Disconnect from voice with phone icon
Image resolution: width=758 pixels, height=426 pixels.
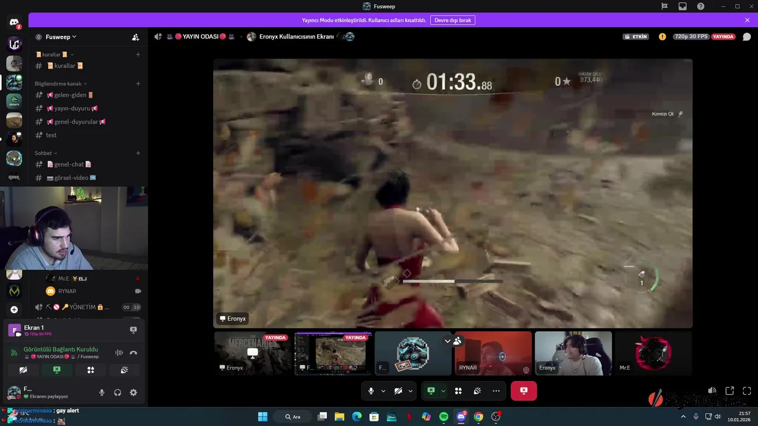(133, 353)
